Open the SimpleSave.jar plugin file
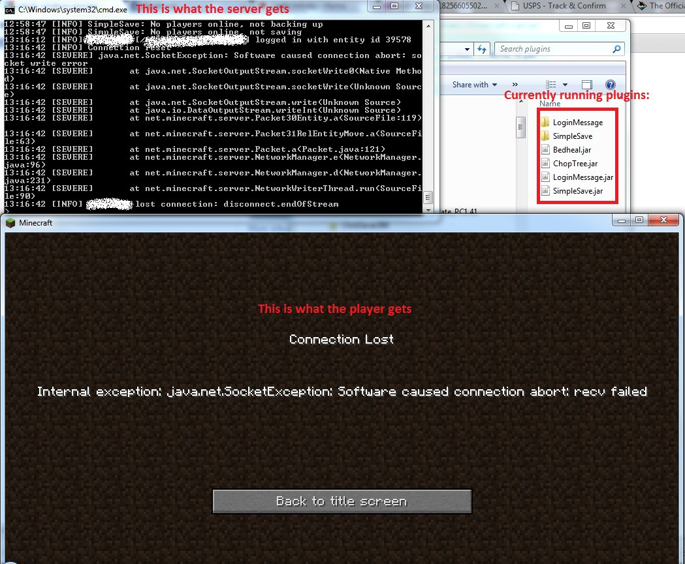 577,190
